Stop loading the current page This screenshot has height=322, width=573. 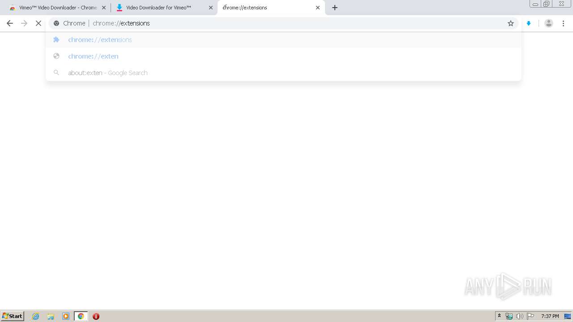[x=38, y=23]
